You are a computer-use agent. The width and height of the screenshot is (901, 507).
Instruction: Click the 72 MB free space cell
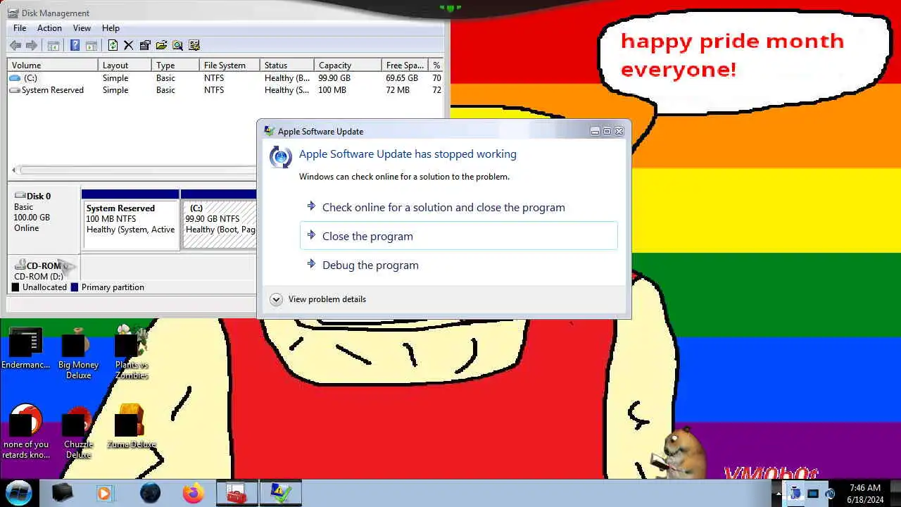[x=398, y=90]
